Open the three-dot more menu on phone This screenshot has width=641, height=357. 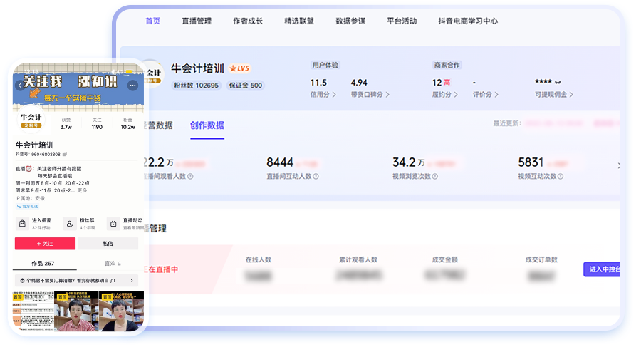coord(132,86)
